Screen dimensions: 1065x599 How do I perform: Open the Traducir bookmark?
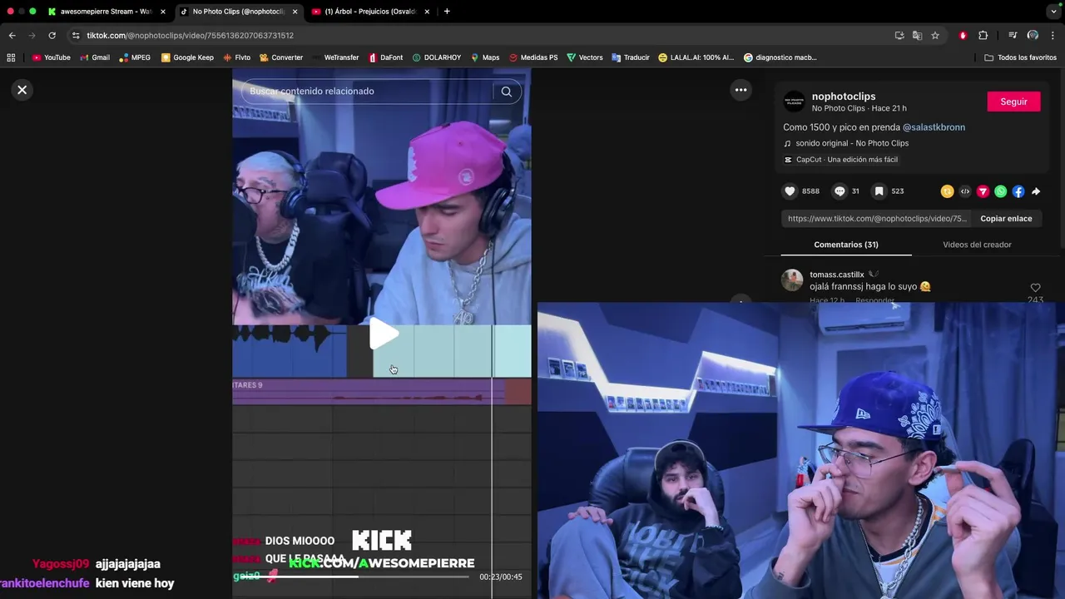tap(630, 57)
